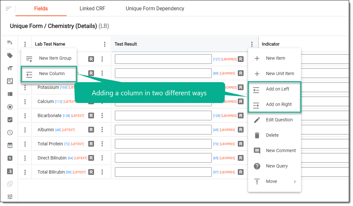Image resolution: width=353 pixels, height=206 pixels.
Task: Open row menu dots for Potassium row
Action: [x=25, y=87]
